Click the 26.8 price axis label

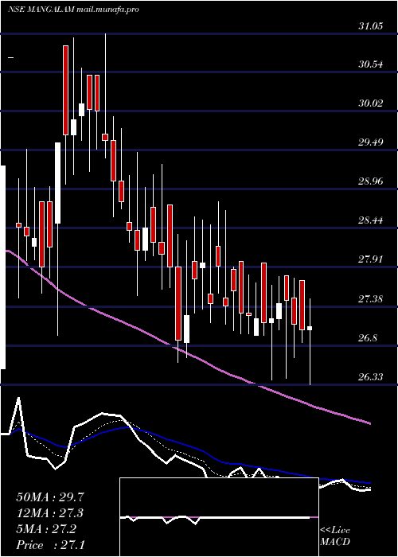(x=368, y=338)
